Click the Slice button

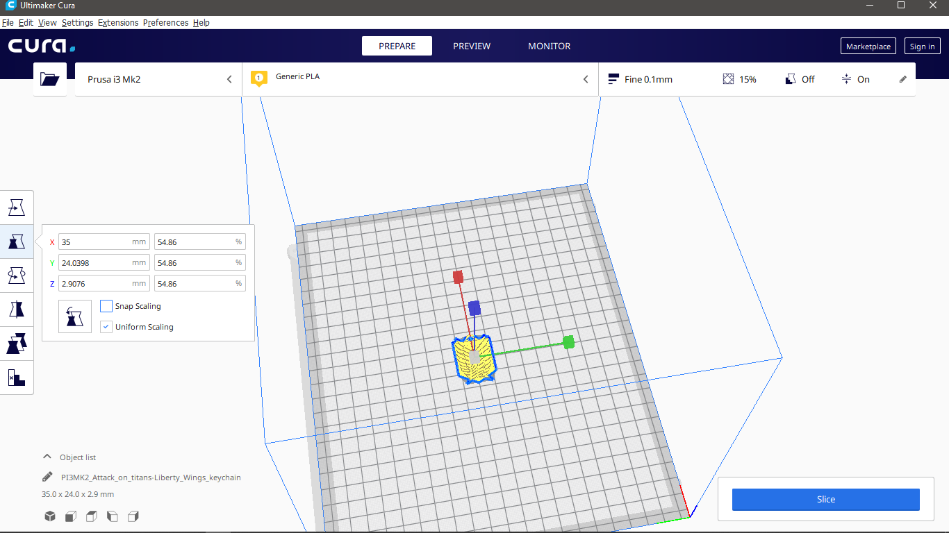(826, 499)
